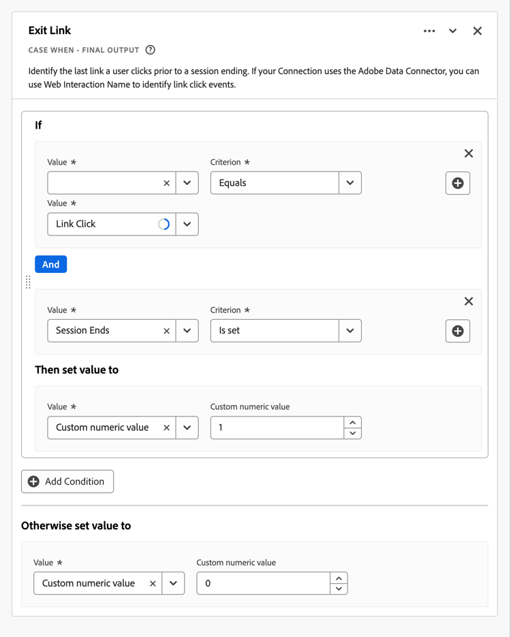Viewport: 511px width, 637px height.
Task: Open the Exit Link more options menu
Action: point(429,31)
